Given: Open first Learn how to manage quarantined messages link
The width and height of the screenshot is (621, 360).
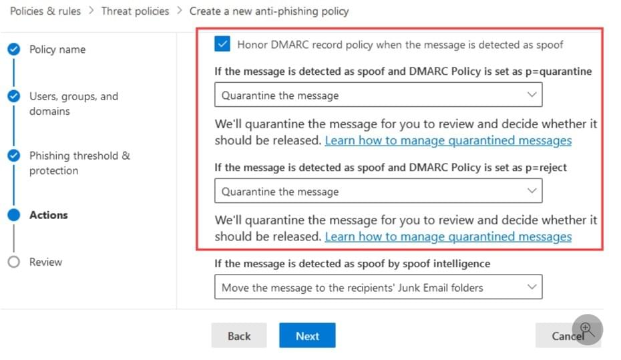Looking at the screenshot, I should coord(448,140).
